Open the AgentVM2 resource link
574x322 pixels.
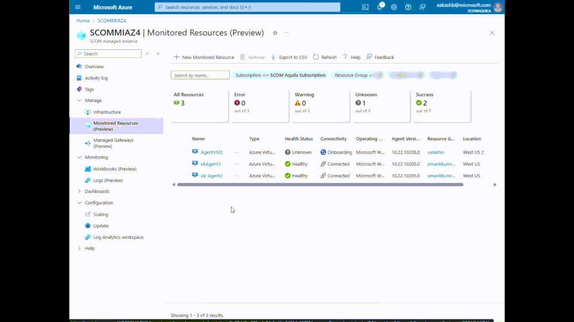pyautogui.click(x=211, y=152)
